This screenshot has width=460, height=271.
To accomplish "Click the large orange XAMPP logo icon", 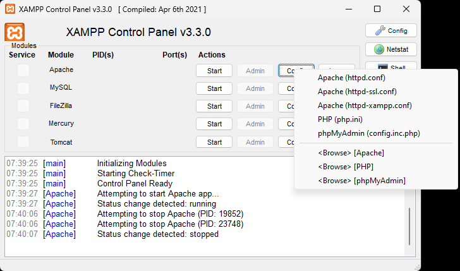I will tap(15, 32).
